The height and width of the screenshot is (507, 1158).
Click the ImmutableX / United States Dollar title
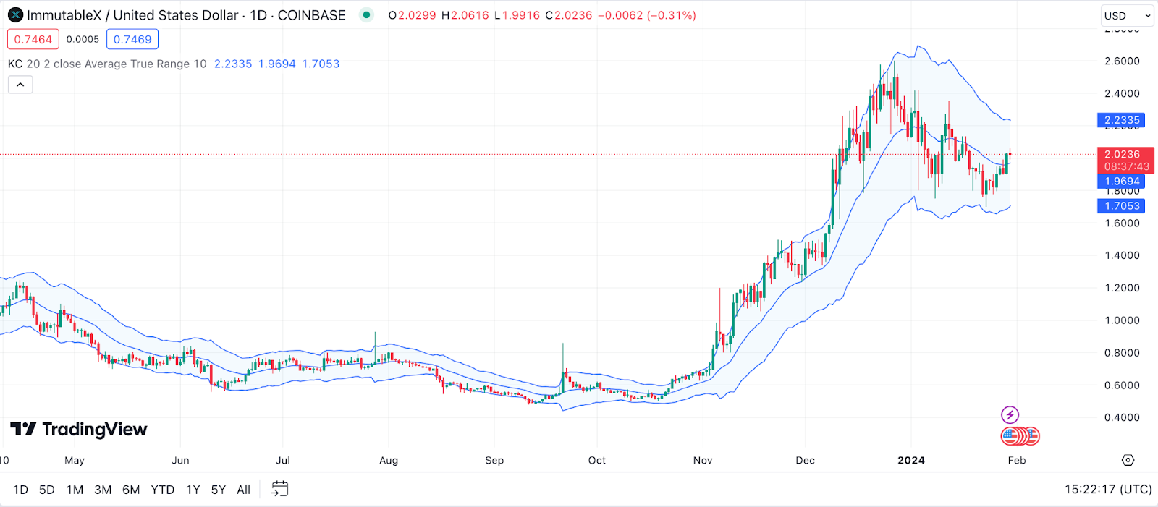(x=132, y=15)
